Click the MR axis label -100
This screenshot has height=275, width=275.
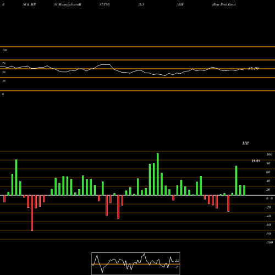click(x=269, y=243)
